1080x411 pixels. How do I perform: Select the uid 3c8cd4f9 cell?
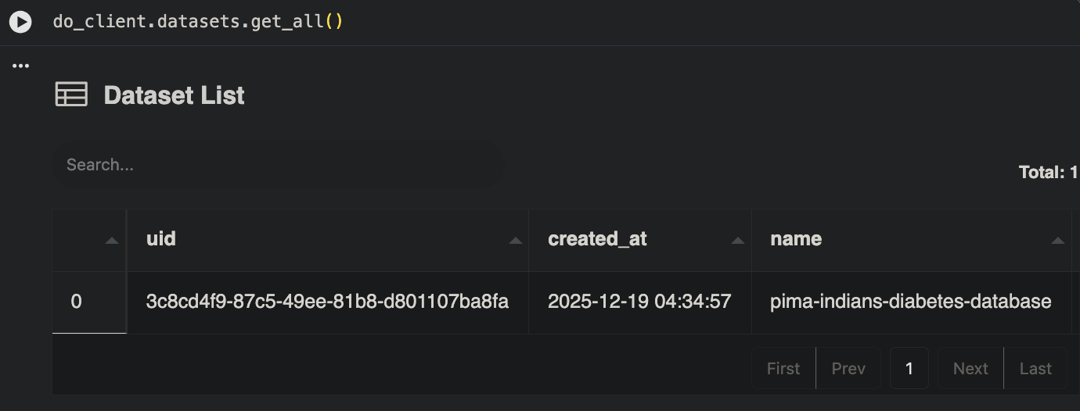[328, 302]
